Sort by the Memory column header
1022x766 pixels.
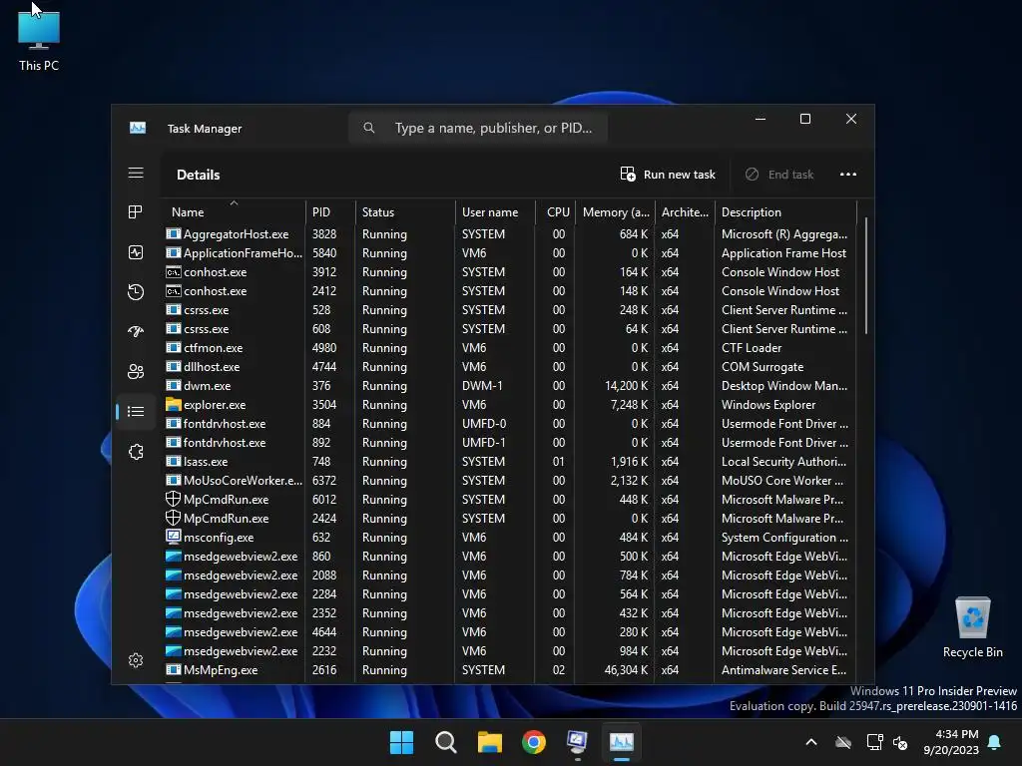(x=616, y=211)
